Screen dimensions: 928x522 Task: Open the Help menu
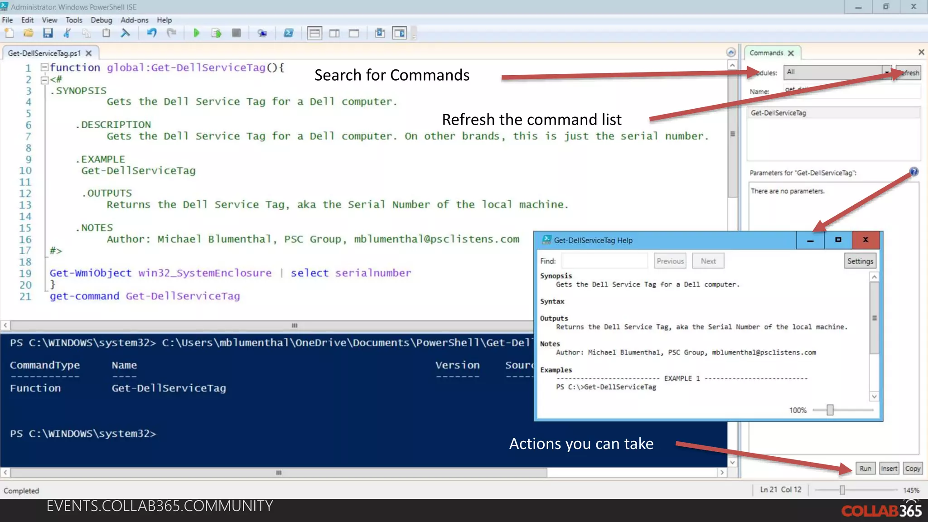point(164,20)
